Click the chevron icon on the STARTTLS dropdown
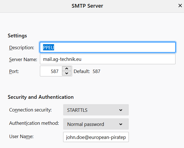 pyautogui.click(x=121, y=110)
